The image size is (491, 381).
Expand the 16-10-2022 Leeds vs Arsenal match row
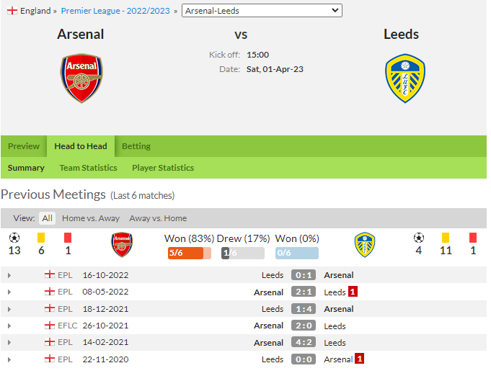pos(9,276)
